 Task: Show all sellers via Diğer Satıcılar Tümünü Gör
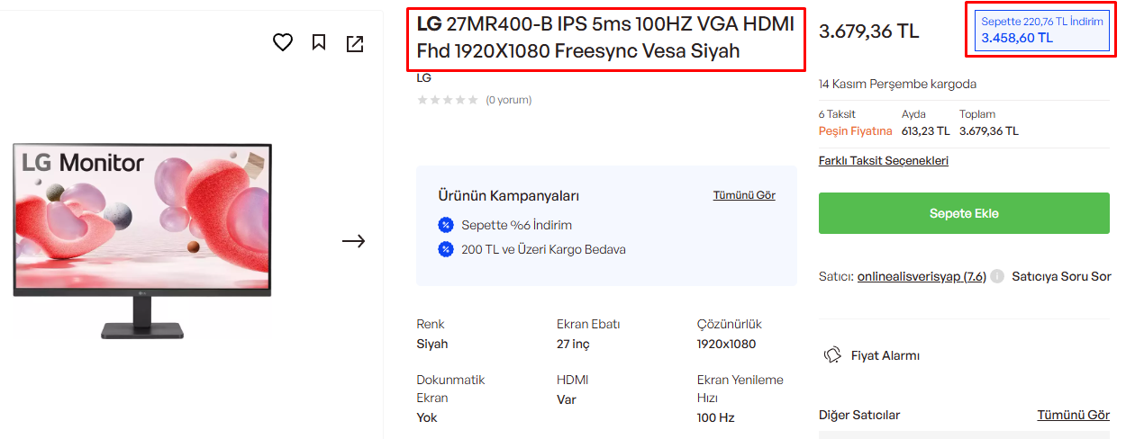[x=1073, y=415]
